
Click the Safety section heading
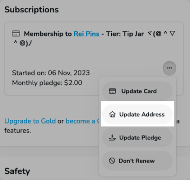tap(17, 171)
